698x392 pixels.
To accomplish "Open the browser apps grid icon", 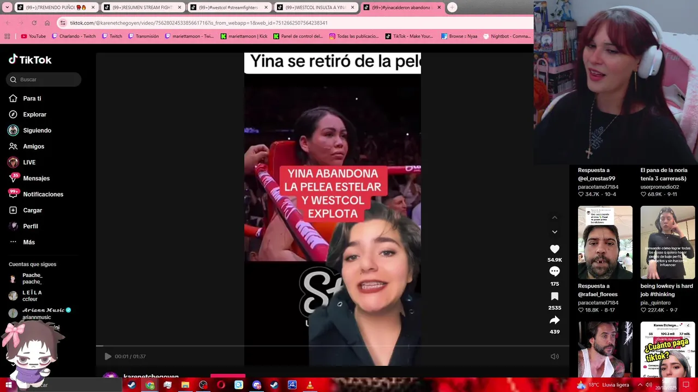I will [x=7, y=36].
